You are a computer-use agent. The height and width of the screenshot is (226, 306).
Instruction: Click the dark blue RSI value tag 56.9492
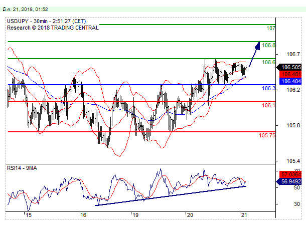pos(289,181)
